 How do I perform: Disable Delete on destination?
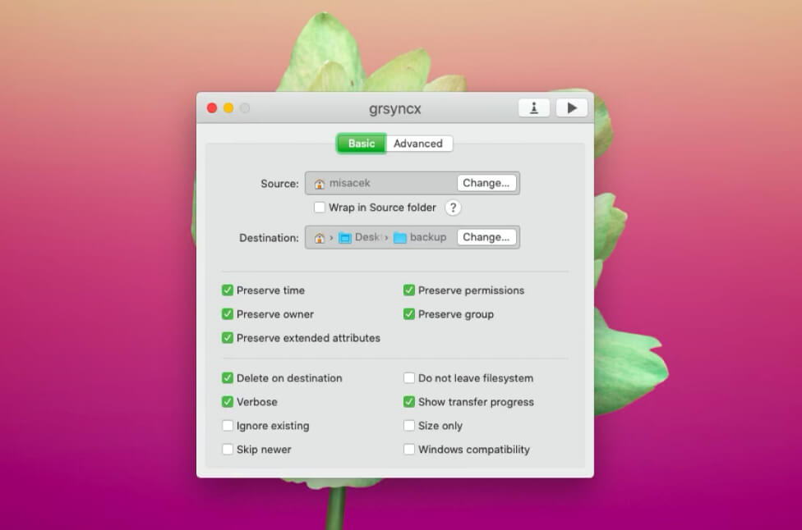coord(228,378)
